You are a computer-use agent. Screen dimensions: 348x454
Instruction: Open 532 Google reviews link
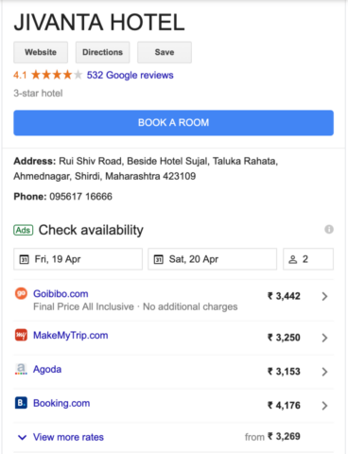[130, 75]
